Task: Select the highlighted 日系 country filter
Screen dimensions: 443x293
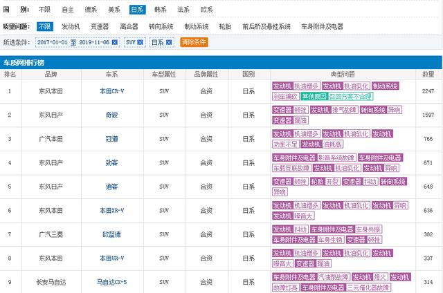Action: (x=138, y=10)
